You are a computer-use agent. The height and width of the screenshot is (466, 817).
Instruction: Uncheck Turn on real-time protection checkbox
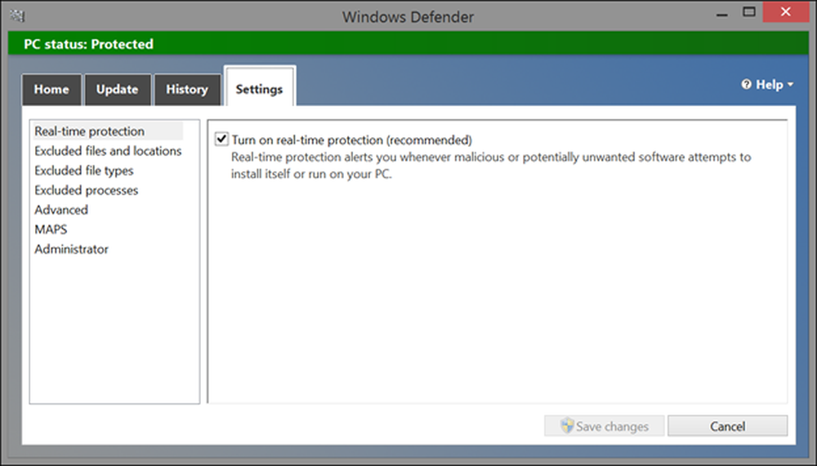pyautogui.click(x=221, y=139)
